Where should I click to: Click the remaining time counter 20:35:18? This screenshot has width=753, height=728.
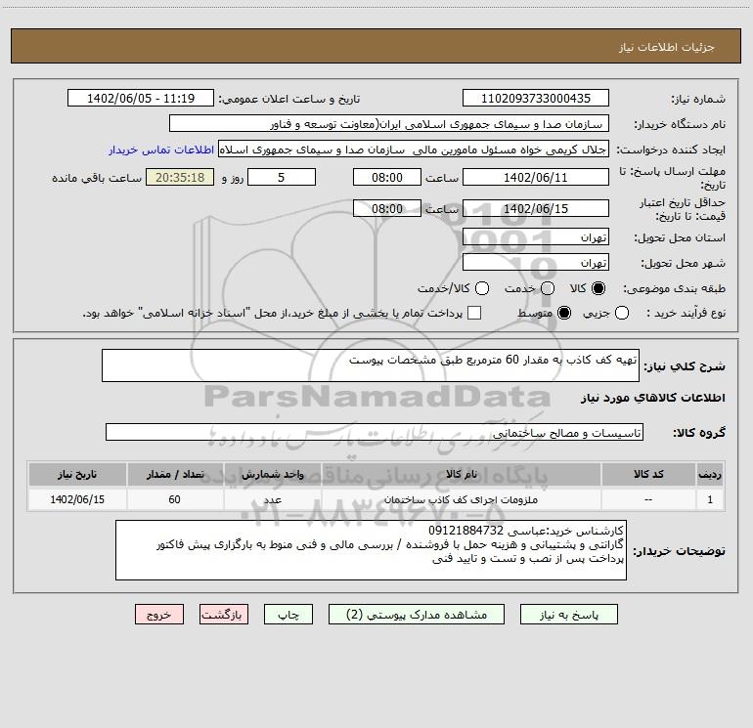coord(180,177)
